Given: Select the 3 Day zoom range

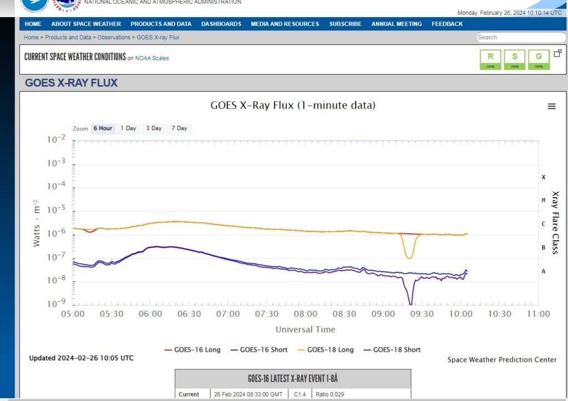Looking at the screenshot, I should pos(154,128).
